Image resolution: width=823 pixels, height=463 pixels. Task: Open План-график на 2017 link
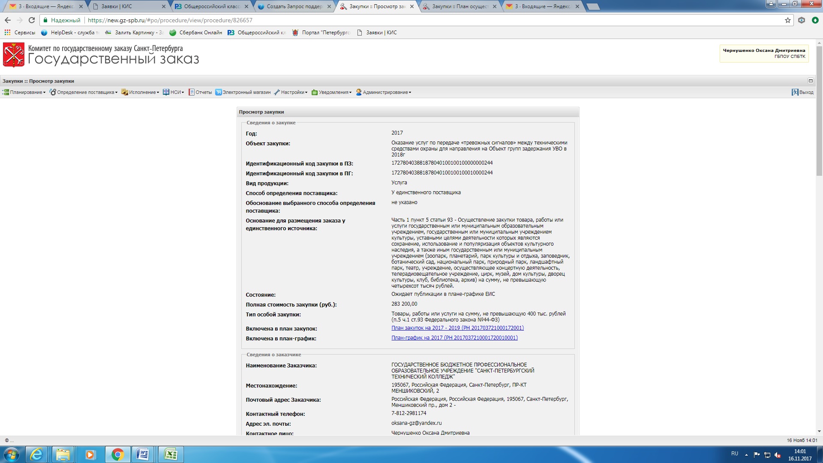[454, 338]
